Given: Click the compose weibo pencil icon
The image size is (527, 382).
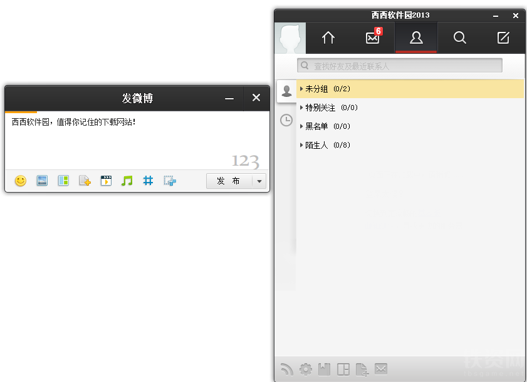Looking at the screenshot, I should (503, 38).
